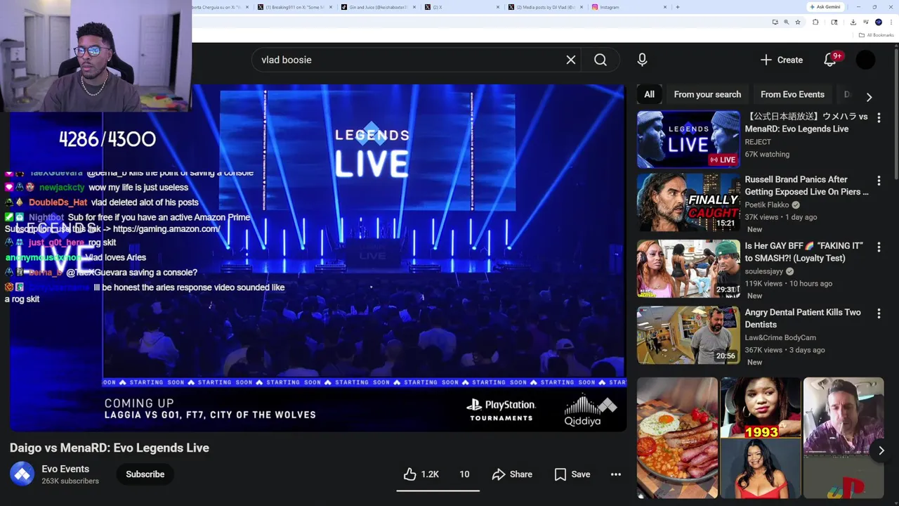Open the Russell Brand 'Finally Caught' thumbnail
This screenshot has height=506, width=899.
[x=688, y=202]
